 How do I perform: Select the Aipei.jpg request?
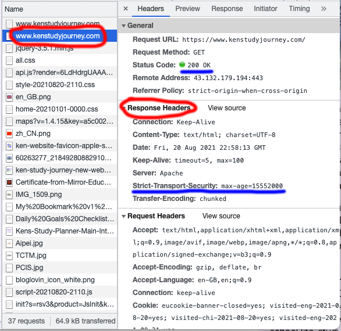(x=60, y=243)
